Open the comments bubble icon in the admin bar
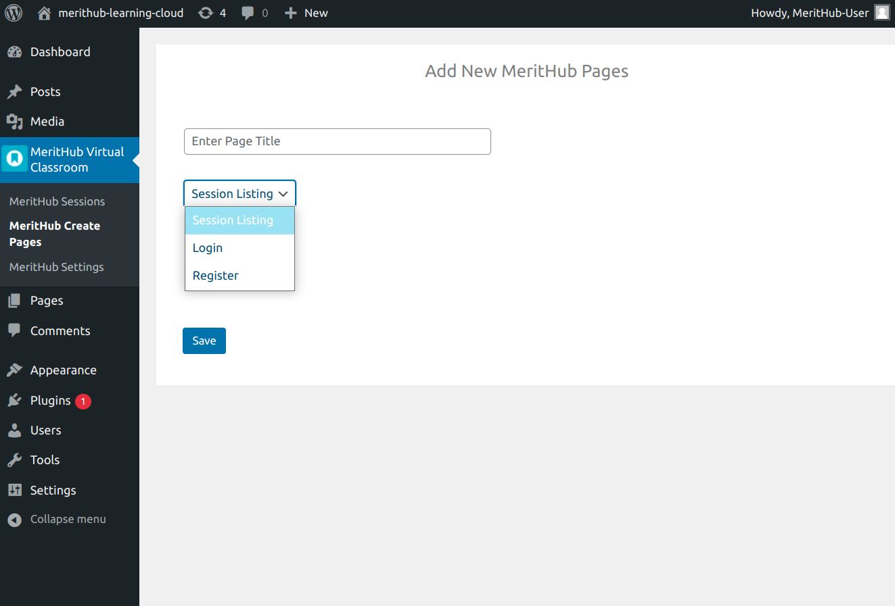895x606 pixels. [248, 13]
